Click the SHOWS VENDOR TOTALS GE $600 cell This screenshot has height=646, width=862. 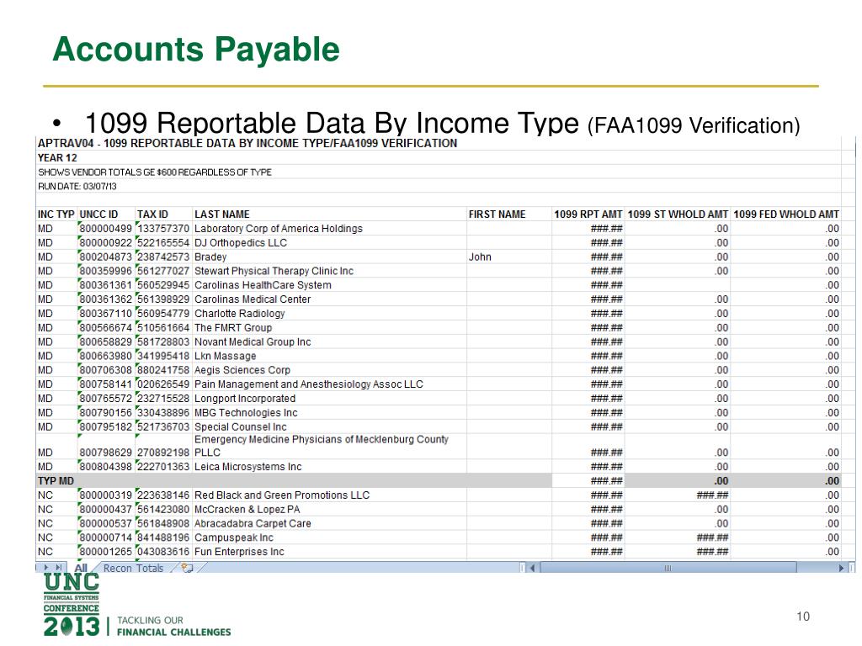[155, 172]
